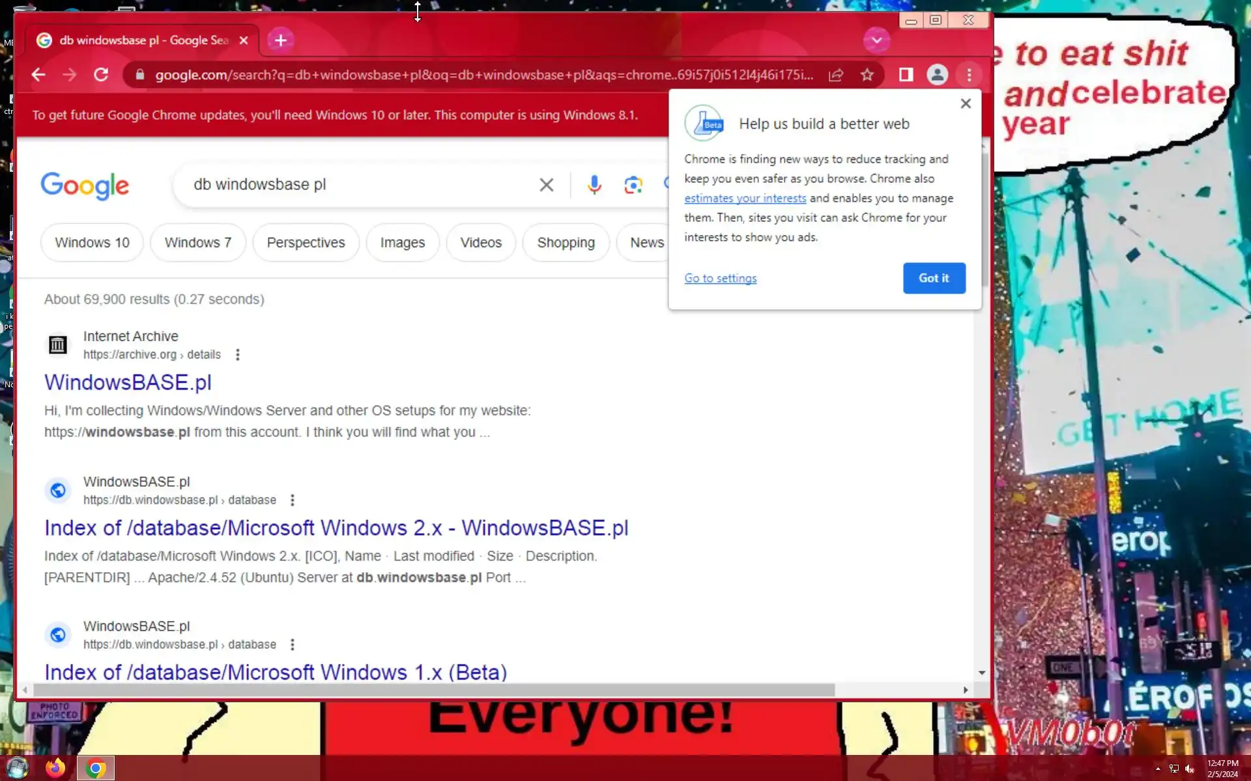This screenshot has width=1251, height=781.
Task: Click the reload page icon
Action: [101, 75]
